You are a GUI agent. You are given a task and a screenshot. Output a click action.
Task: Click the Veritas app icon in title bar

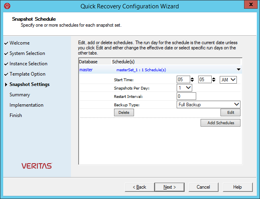[7, 6]
